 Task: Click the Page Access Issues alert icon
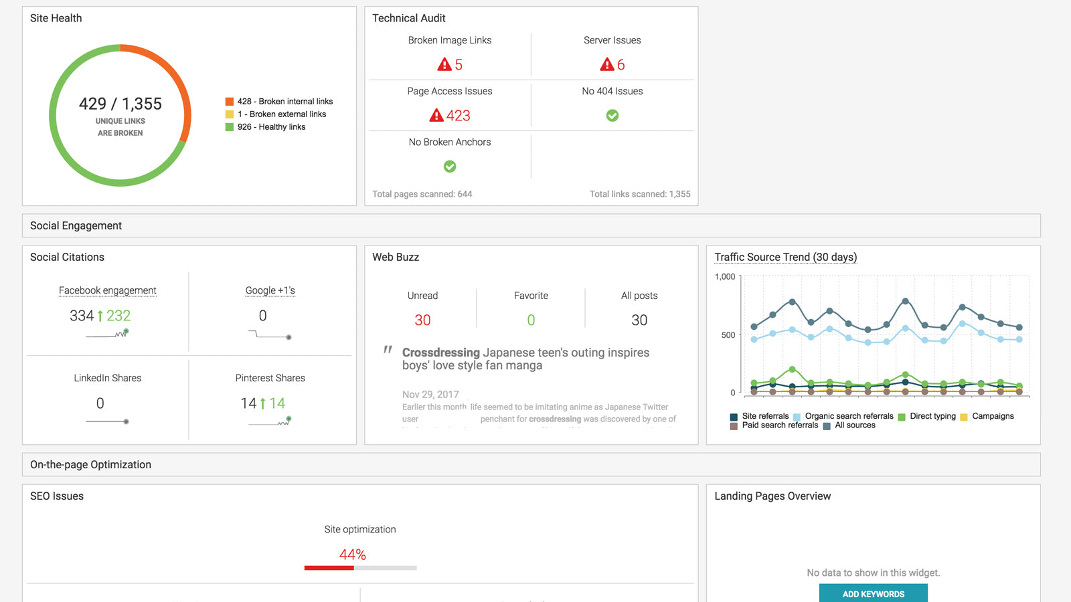[436, 115]
